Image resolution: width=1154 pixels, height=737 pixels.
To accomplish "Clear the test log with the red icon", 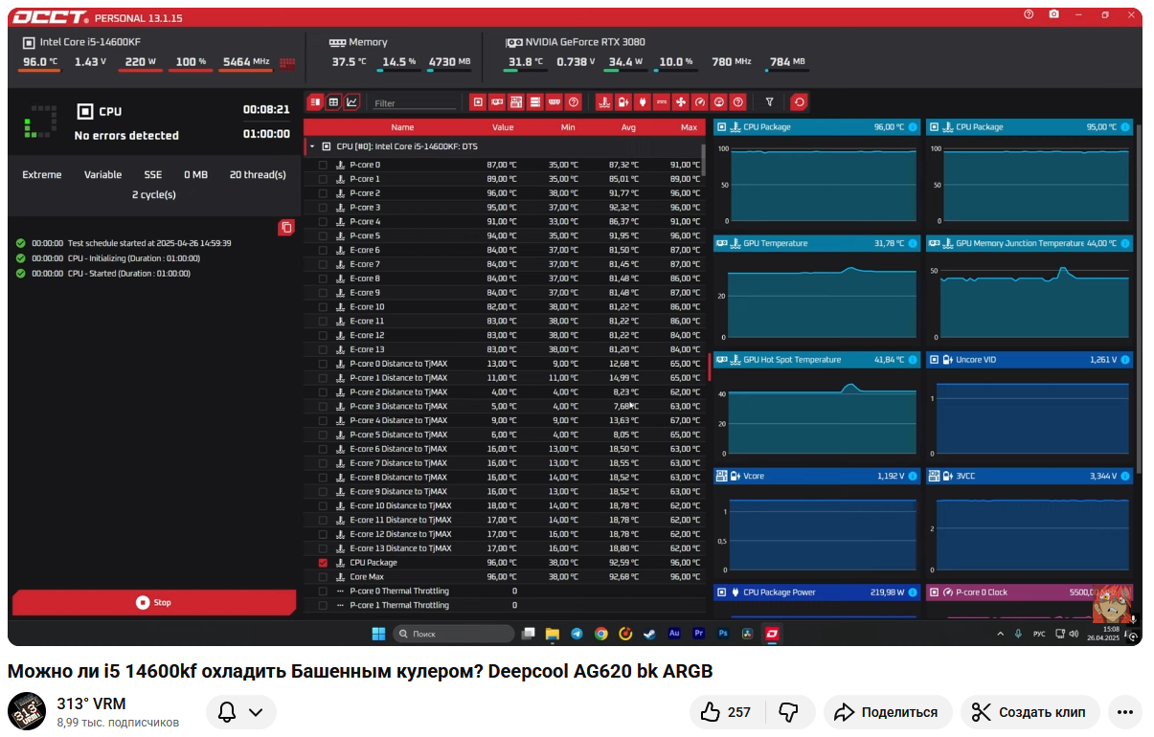I will tap(286, 228).
